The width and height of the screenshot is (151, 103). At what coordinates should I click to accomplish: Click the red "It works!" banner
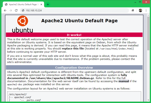click(x=74, y=35)
